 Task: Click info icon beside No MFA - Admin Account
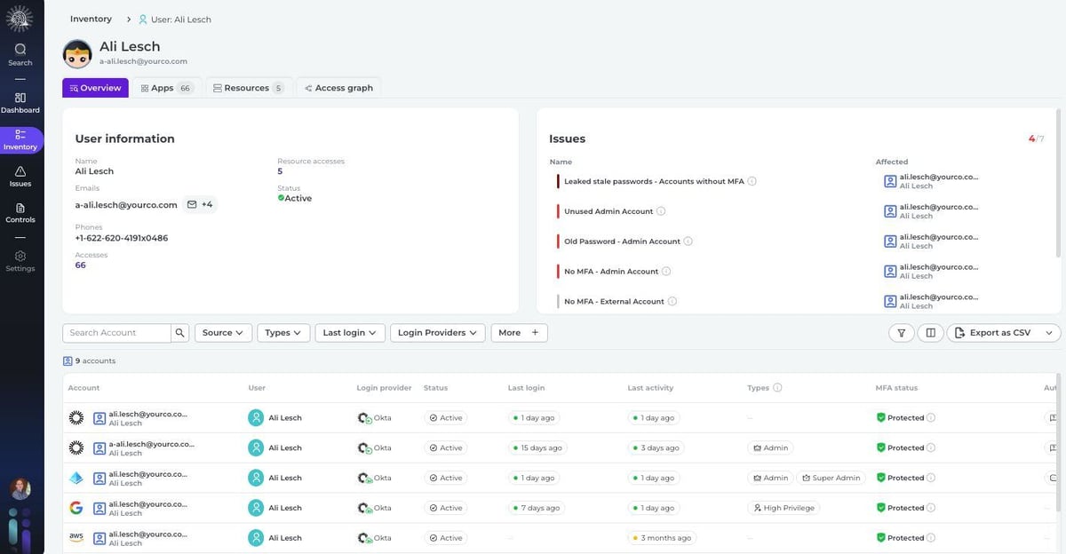pyautogui.click(x=666, y=272)
